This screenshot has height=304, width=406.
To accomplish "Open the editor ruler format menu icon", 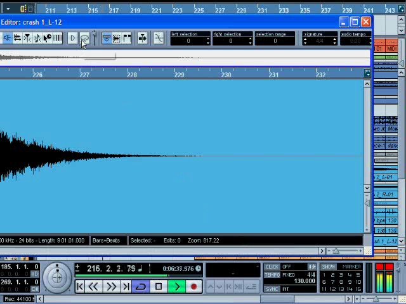I will [367, 73].
